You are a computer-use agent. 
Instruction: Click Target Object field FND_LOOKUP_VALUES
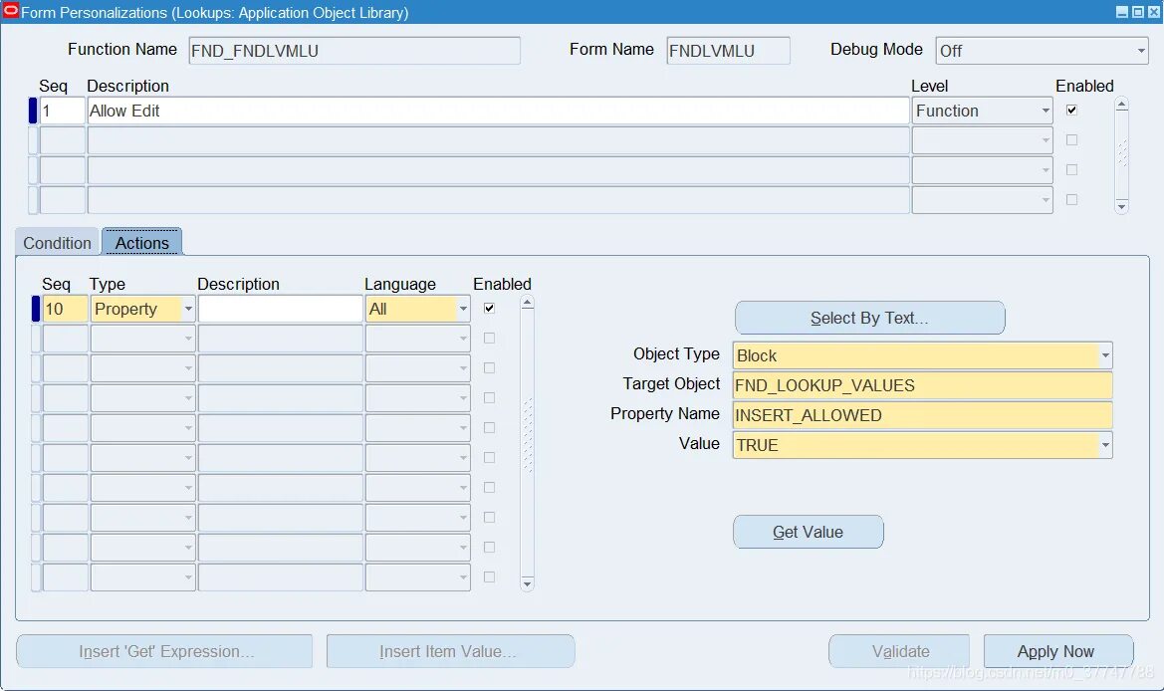922,385
